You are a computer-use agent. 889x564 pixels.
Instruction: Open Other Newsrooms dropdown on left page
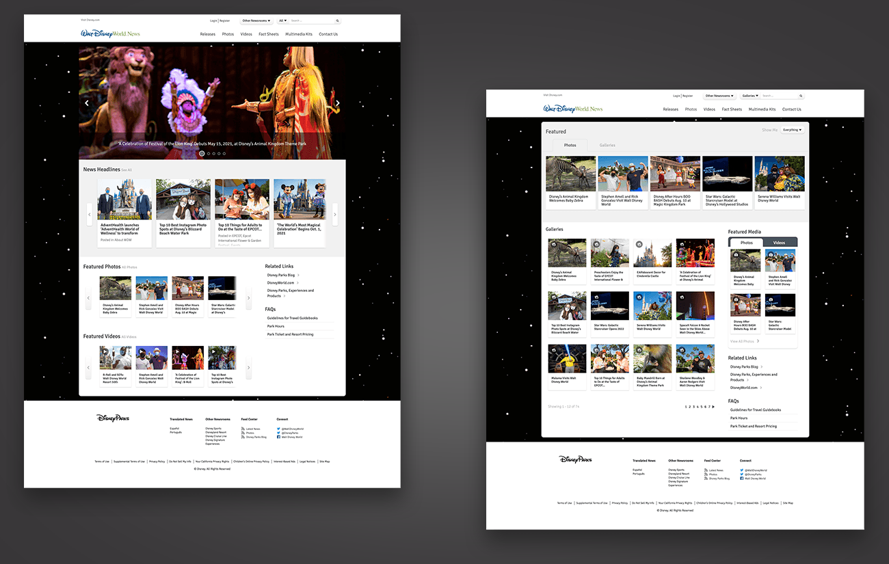pyautogui.click(x=256, y=21)
